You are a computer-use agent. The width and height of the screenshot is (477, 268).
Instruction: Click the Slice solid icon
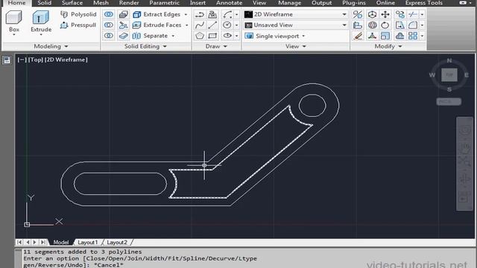pyautogui.click(x=123, y=25)
